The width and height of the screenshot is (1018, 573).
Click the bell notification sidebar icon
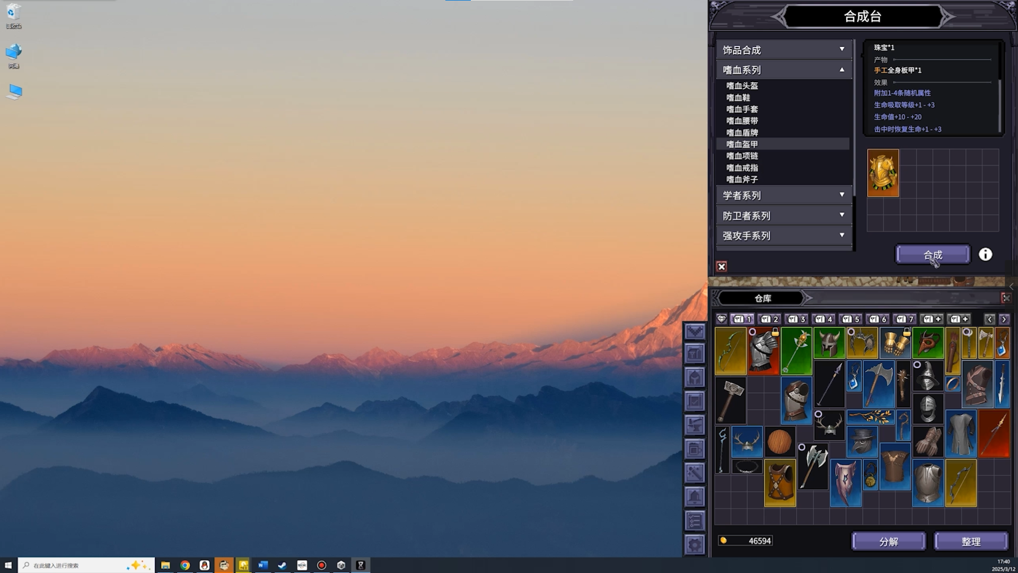(x=695, y=497)
